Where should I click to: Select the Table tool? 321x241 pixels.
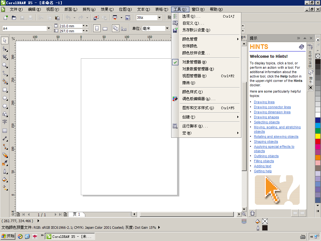pos(5,131)
